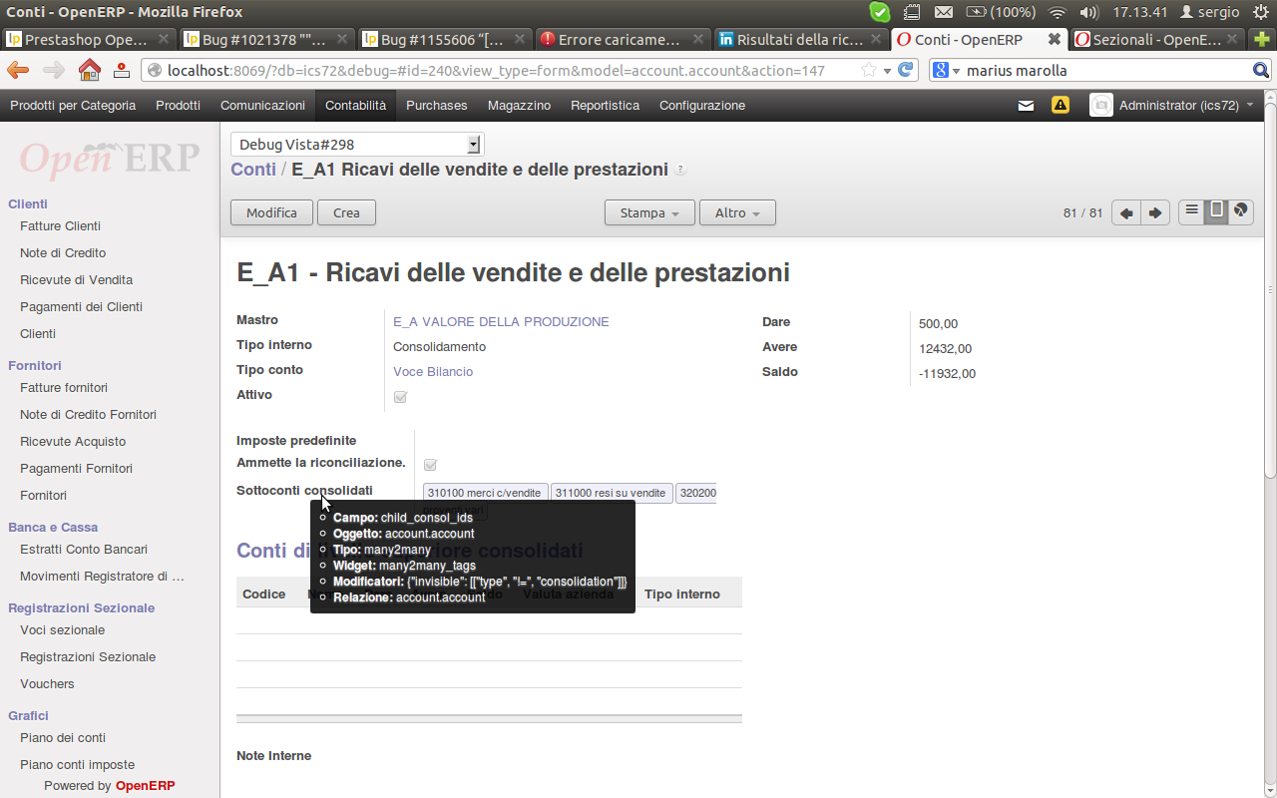Go to the Firefox home page icon
This screenshot has width=1277, height=798.
coord(90,71)
